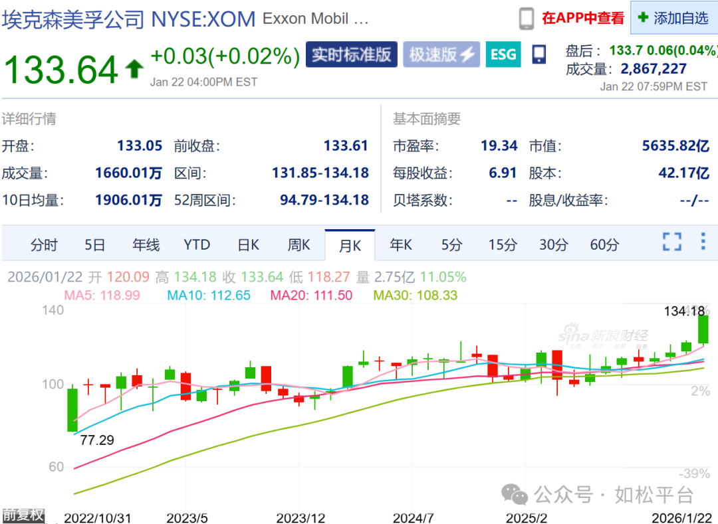The height and width of the screenshot is (524, 718).
Task: Select the 实时标准版 mode button
Action: [x=351, y=55]
